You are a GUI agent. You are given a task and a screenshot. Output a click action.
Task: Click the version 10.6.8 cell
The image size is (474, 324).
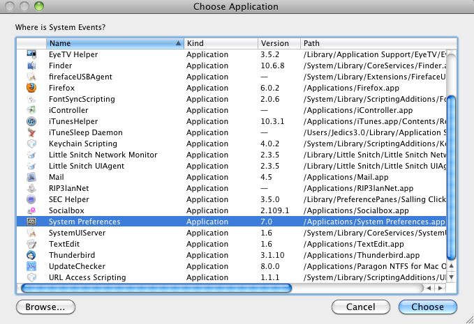point(272,65)
